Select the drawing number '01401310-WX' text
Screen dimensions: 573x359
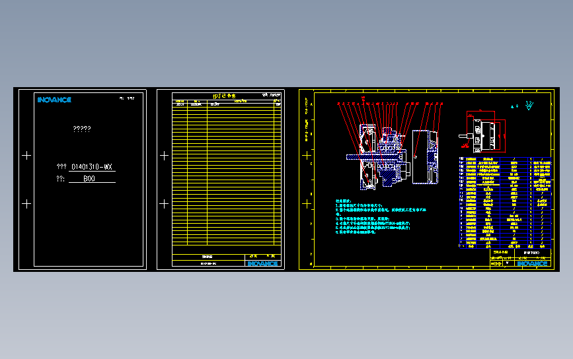92,167
